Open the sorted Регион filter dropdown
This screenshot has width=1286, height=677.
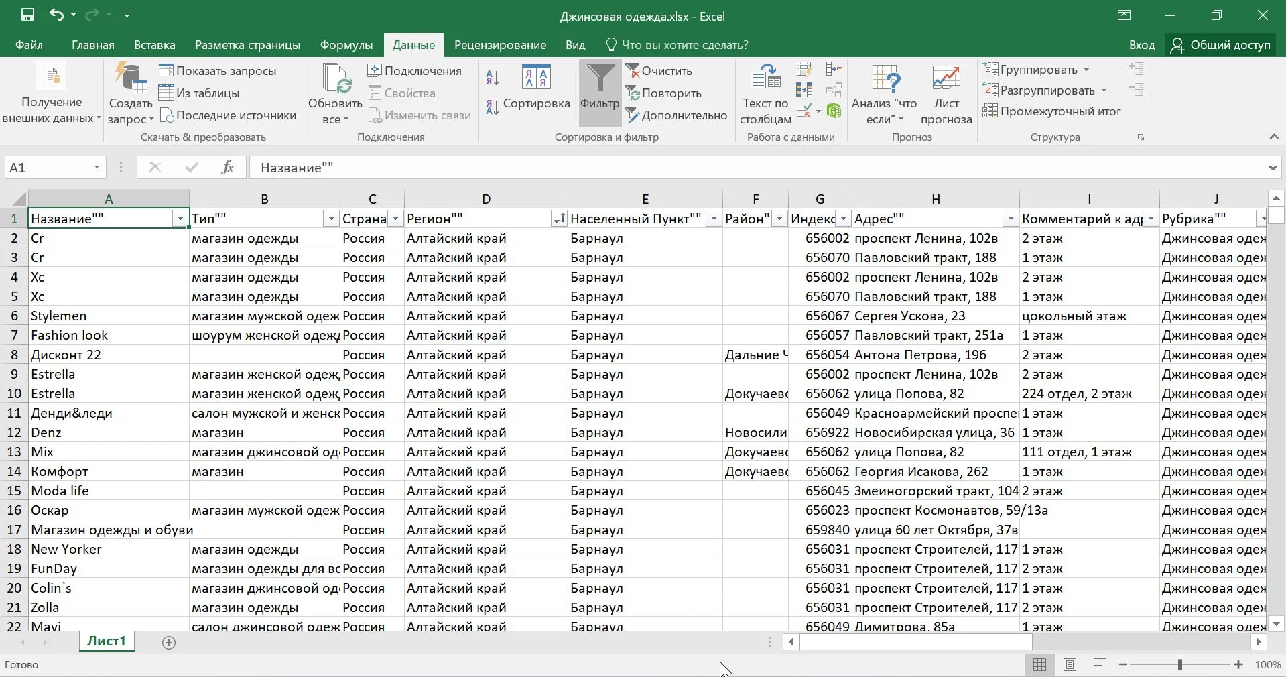558,219
